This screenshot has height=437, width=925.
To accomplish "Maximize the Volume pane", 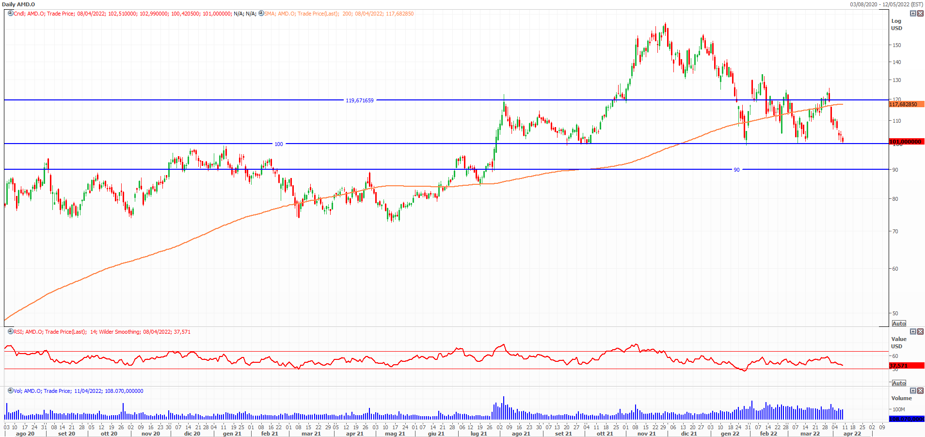I will tap(913, 391).
